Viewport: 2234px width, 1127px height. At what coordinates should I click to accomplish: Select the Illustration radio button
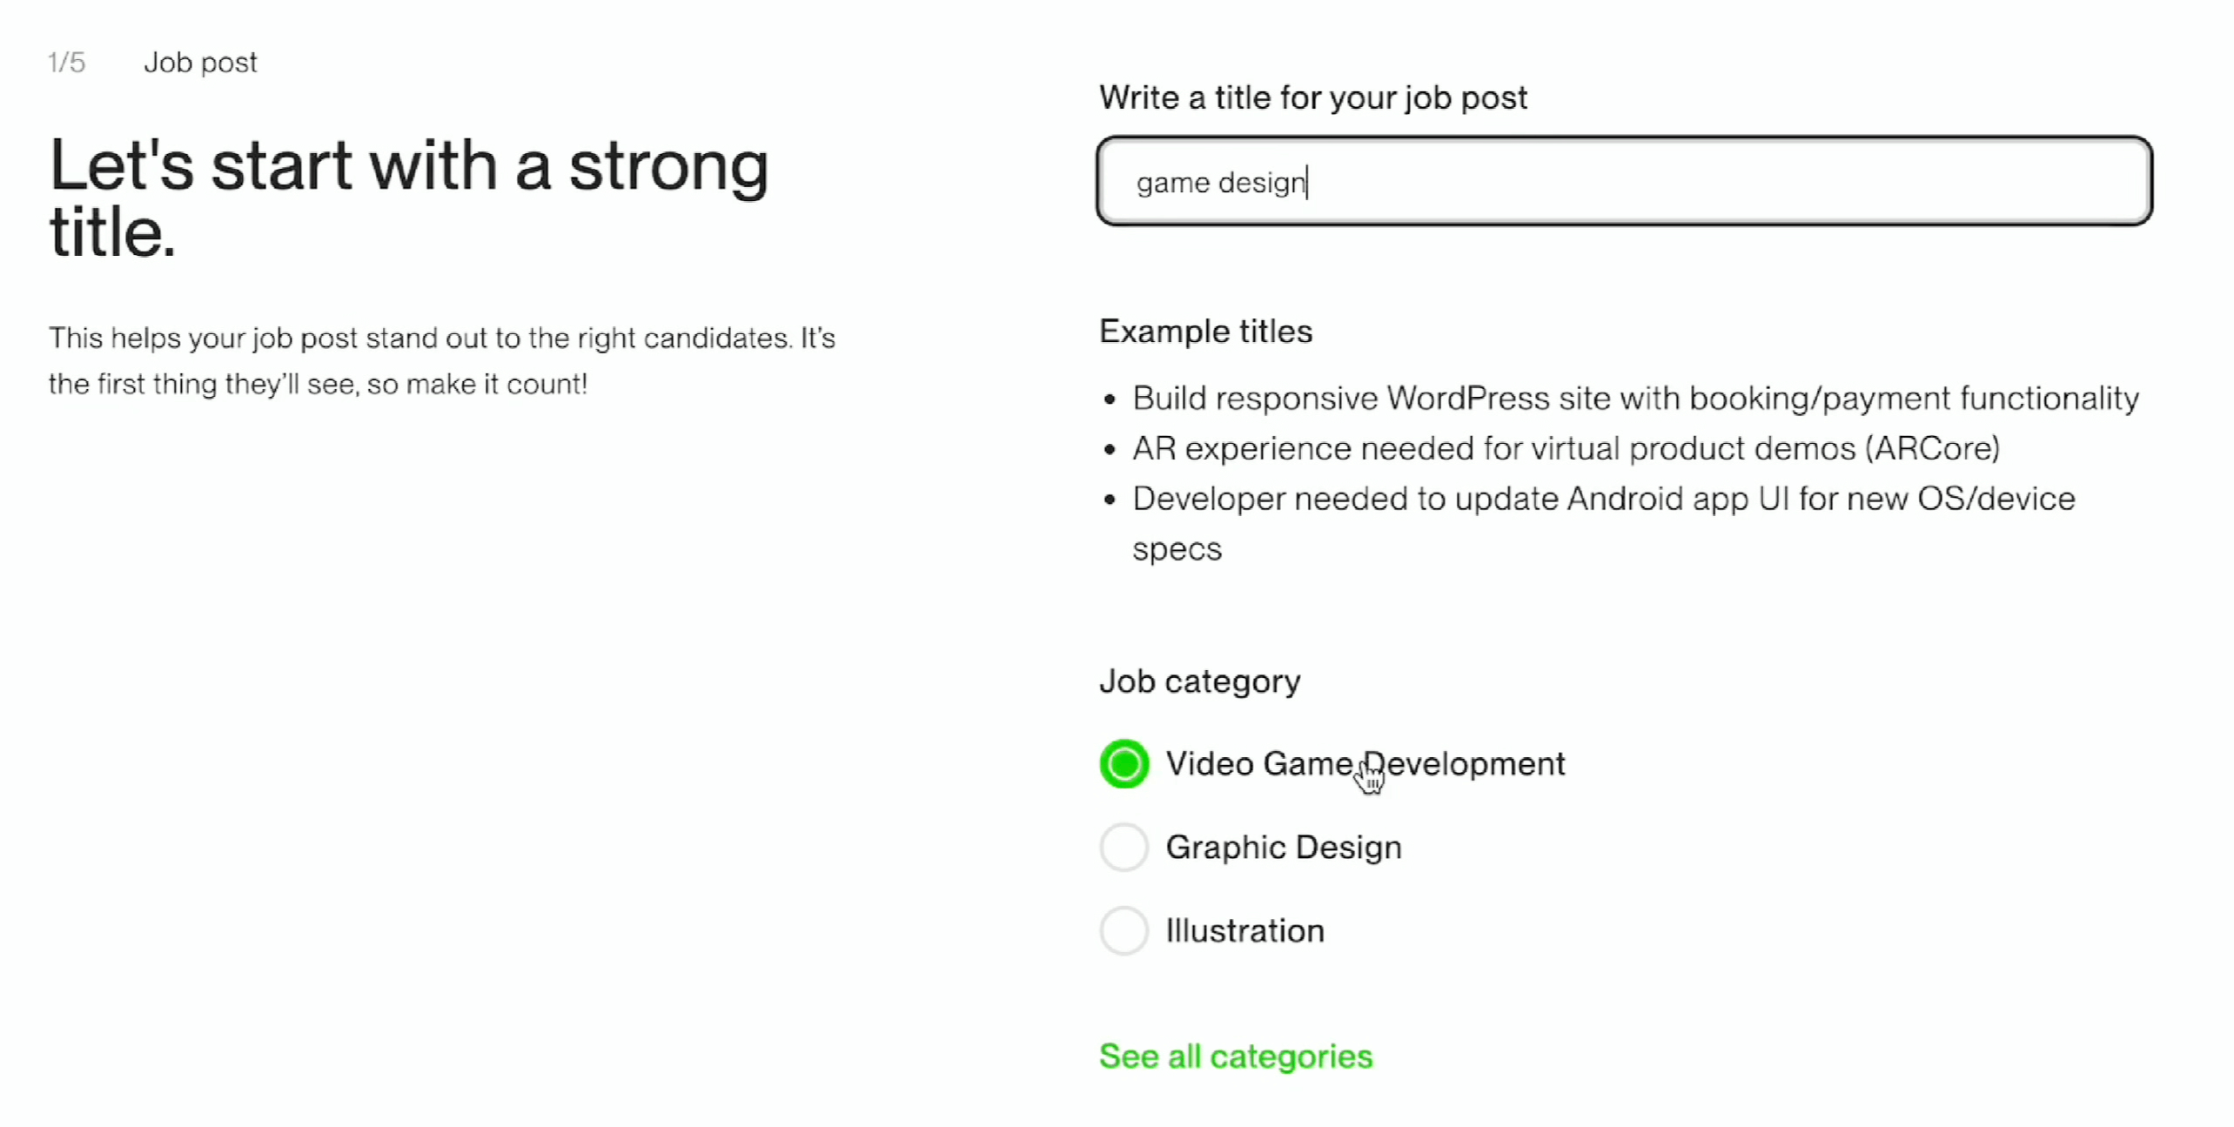1124,930
